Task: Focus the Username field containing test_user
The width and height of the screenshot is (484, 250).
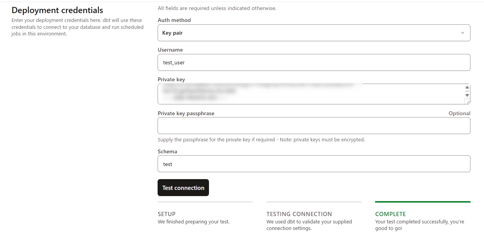Action: tap(314, 62)
